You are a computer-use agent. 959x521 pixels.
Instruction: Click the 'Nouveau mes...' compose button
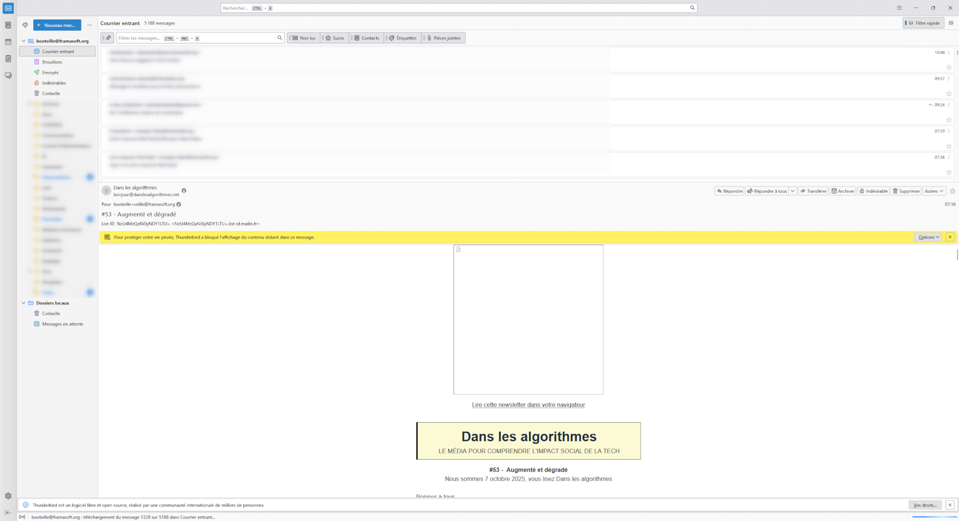click(57, 25)
